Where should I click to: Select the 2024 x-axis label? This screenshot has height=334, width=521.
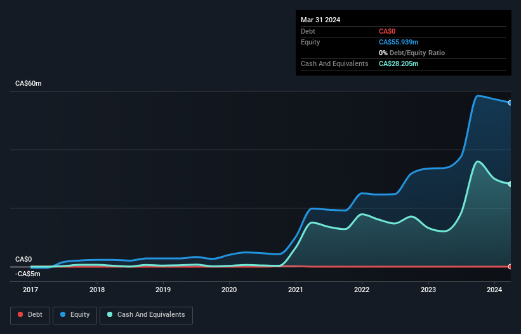click(494, 290)
